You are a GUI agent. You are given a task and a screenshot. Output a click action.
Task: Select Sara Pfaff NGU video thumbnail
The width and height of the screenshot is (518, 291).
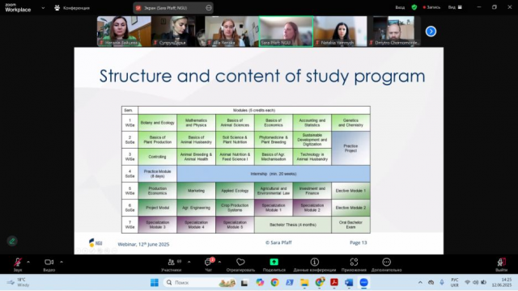pos(286,32)
